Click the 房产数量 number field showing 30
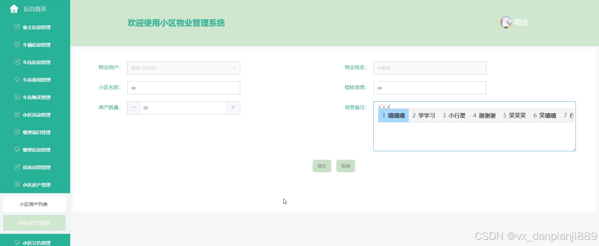This screenshot has width=599, height=246. (x=183, y=108)
